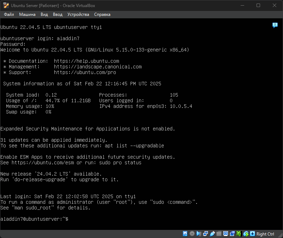Click the VirtualBox icon in title bar
Viewport: 283px width, 238px height.
point(6,5)
